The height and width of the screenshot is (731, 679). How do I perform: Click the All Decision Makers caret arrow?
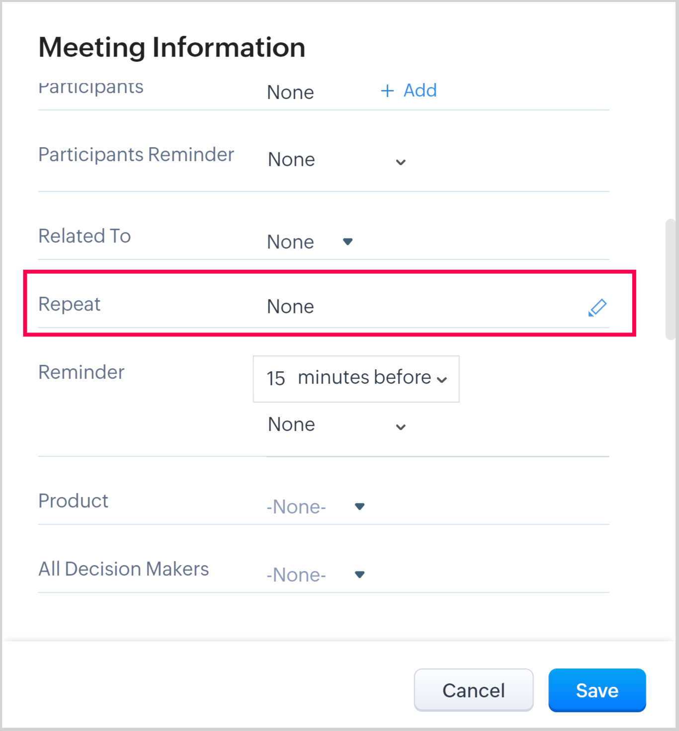tap(360, 574)
